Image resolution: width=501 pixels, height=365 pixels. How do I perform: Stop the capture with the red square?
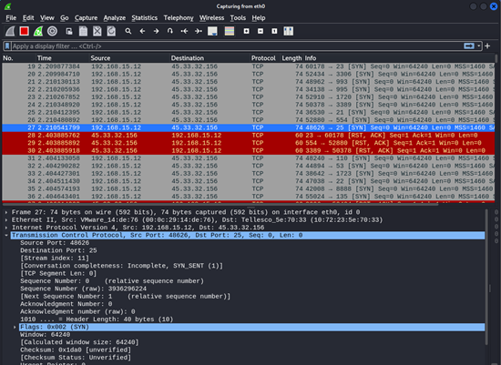(x=25, y=31)
